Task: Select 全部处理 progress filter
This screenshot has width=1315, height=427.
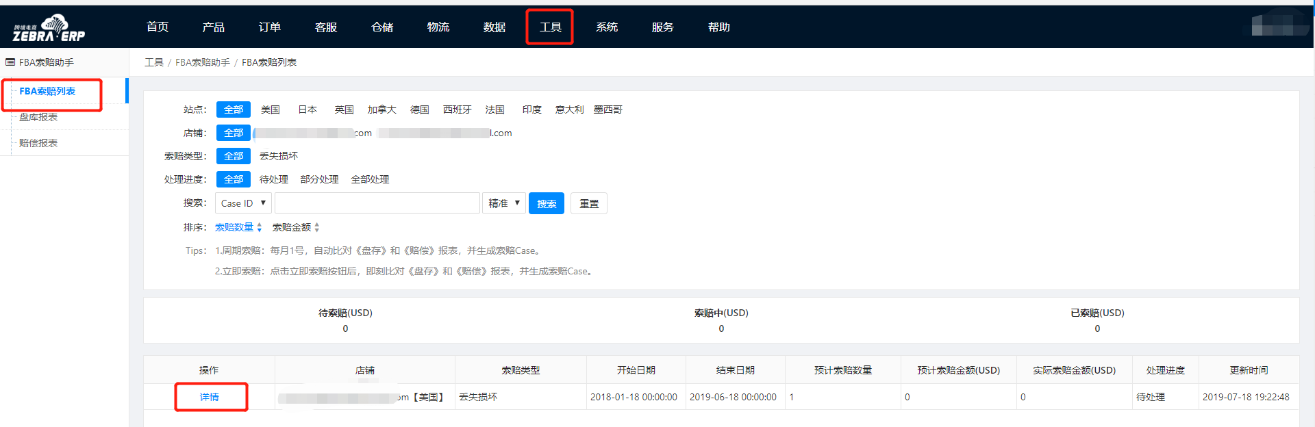Action: [370, 179]
